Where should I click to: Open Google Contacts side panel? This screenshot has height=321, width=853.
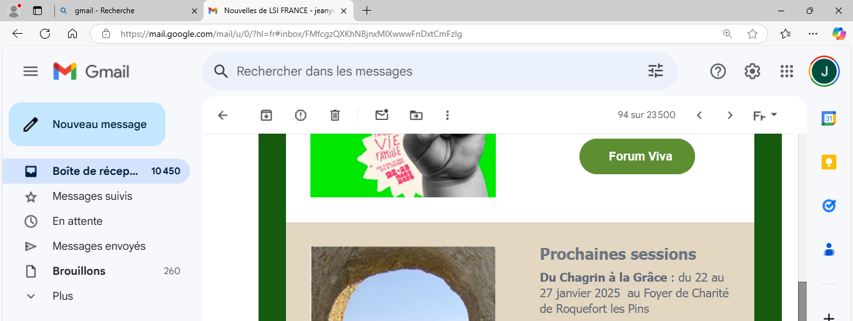tap(829, 249)
